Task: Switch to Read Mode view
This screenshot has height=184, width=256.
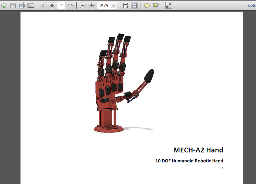Action: [168, 5]
